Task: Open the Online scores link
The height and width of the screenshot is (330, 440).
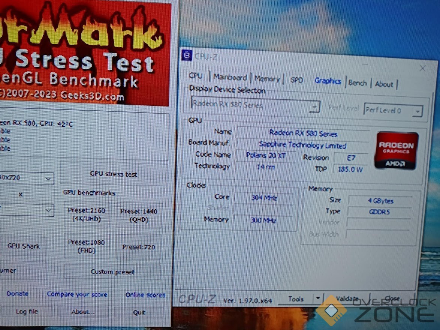Action: click(145, 295)
